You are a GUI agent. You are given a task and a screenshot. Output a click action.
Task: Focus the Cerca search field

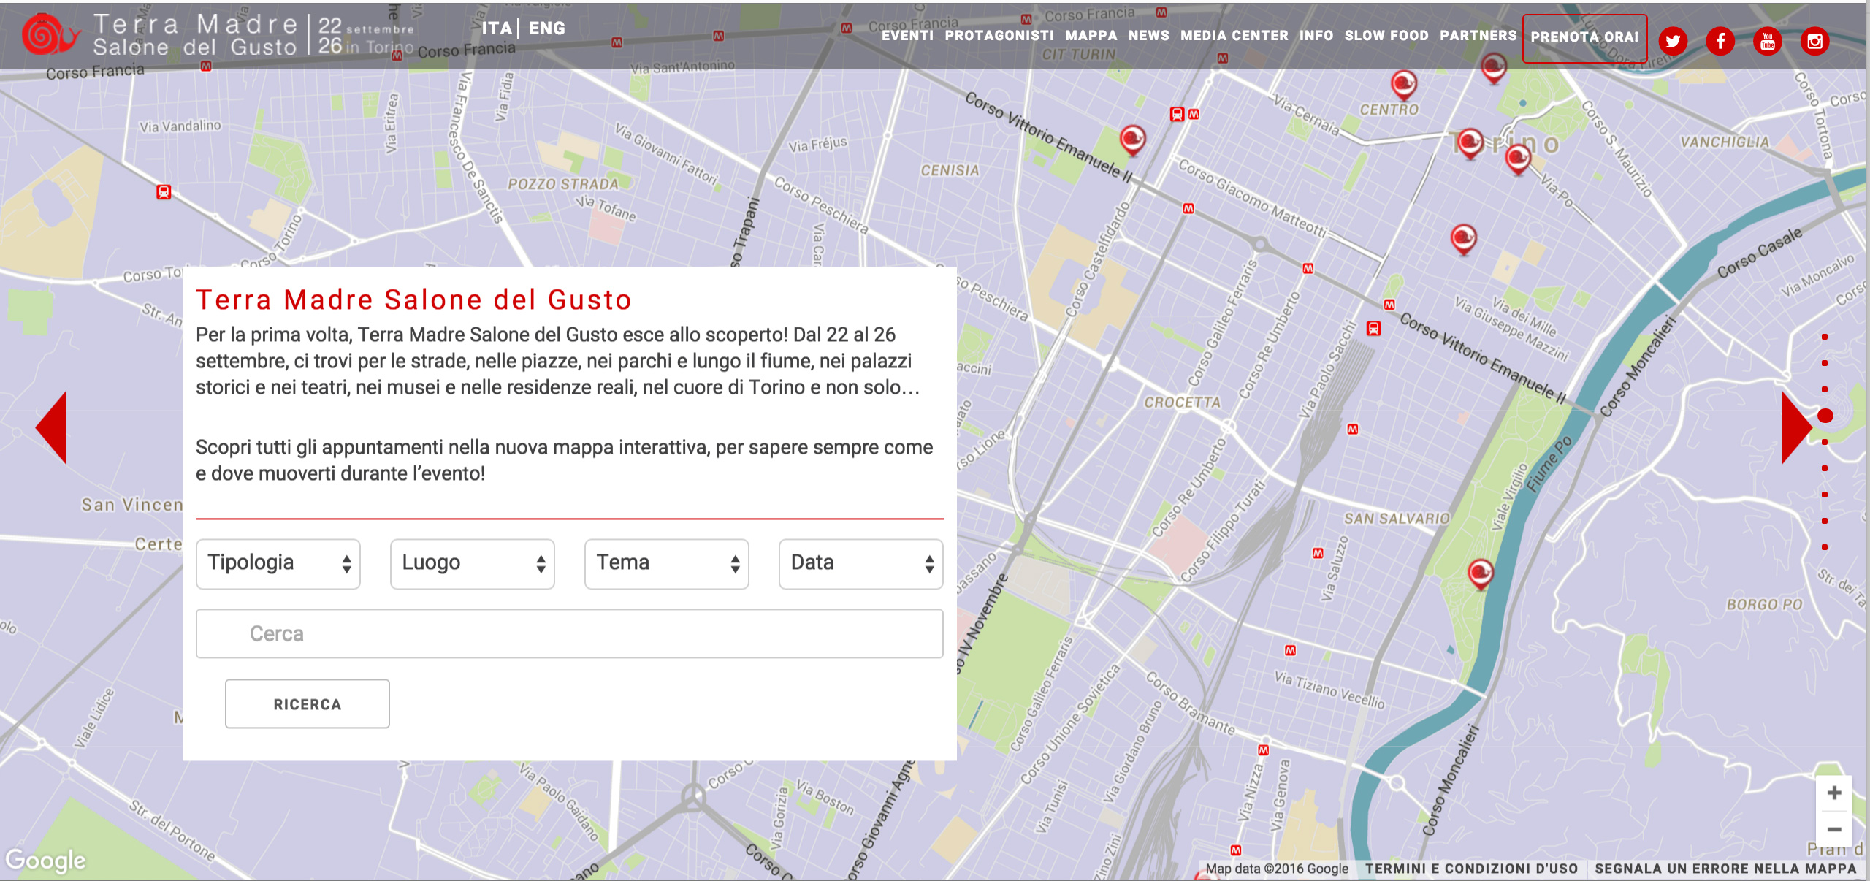[x=570, y=633]
